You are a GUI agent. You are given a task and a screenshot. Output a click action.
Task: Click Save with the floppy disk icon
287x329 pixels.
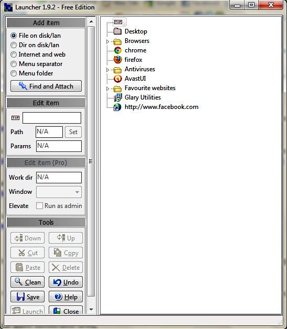pyautogui.click(x=27, y=297)
